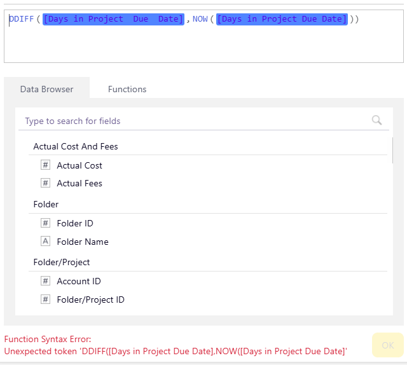407x365 pixels.
Task: Select the Actual Fees field
Action: 79,183
